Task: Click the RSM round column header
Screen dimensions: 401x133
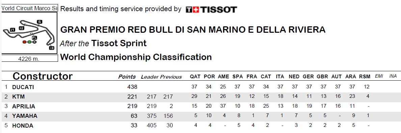Action: (365, 77)
